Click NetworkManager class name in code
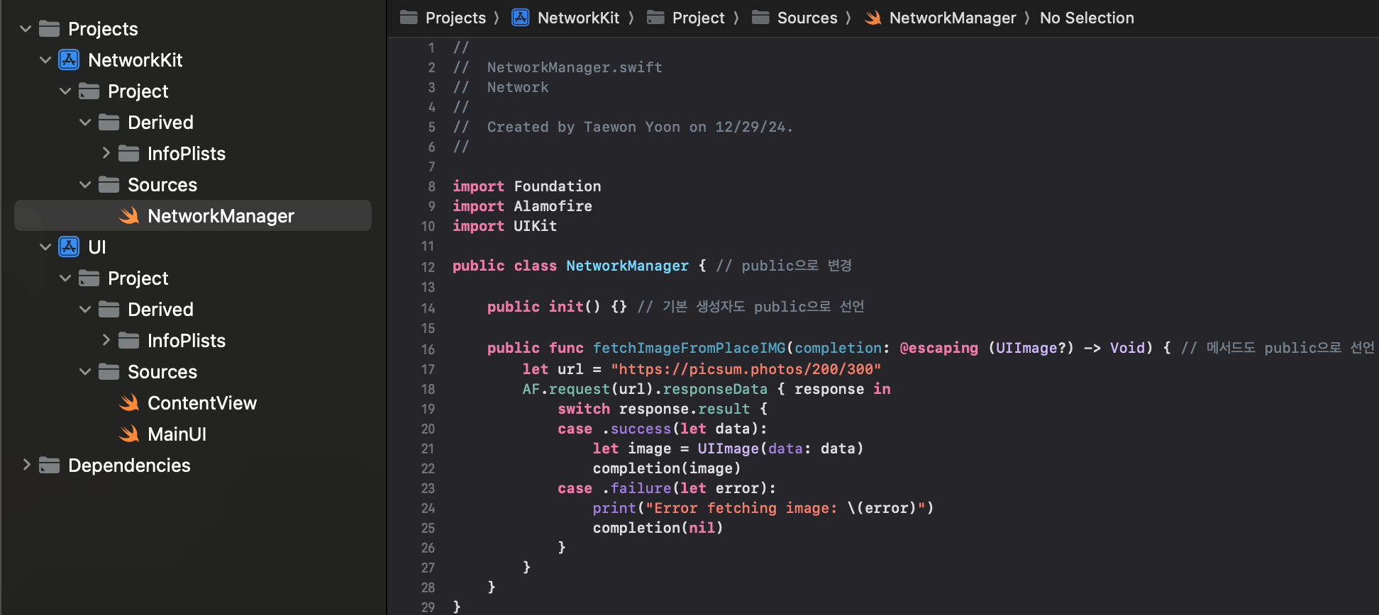This screenshot has width=1379, height=615. pos(627,266)
